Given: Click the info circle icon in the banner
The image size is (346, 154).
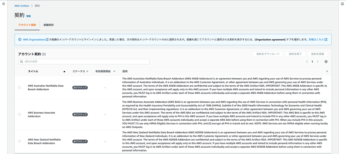Looking at the screenshot, I should pyautogui.click(x=20, y=40).
